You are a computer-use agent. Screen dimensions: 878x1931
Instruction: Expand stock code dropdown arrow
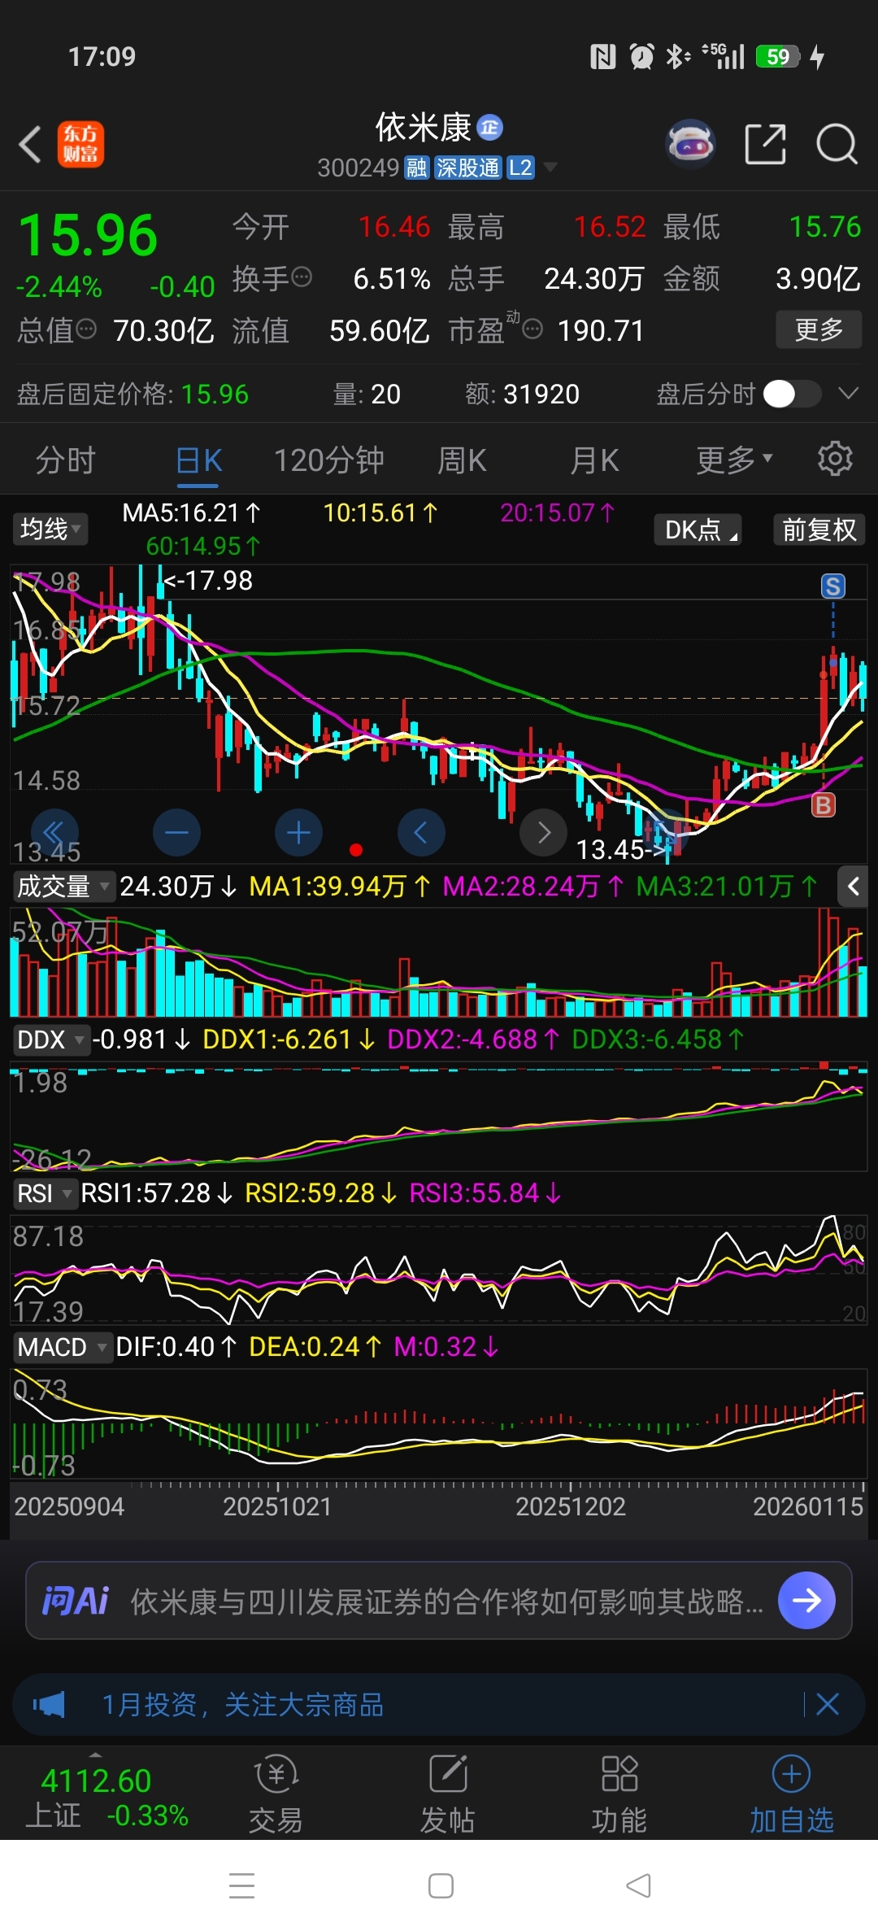550,168
